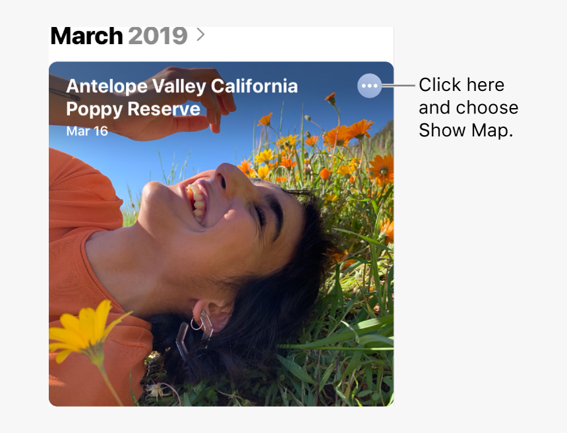Select the Mar 16 date label
Viewport: 567px width, 433px height.
point(87,131)
